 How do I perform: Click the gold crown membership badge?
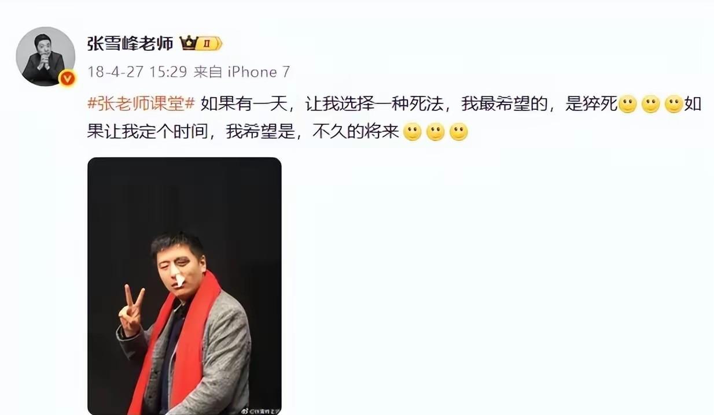188,43
